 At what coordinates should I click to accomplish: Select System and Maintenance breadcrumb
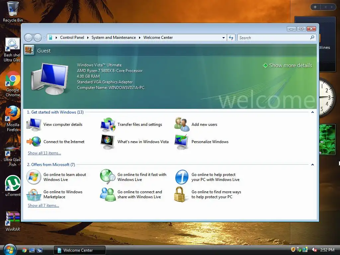(114, 38)
